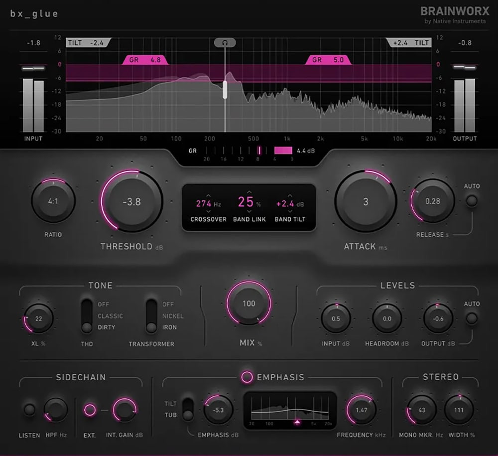
Task: Toggle Auto output level button
Action: 471,318
